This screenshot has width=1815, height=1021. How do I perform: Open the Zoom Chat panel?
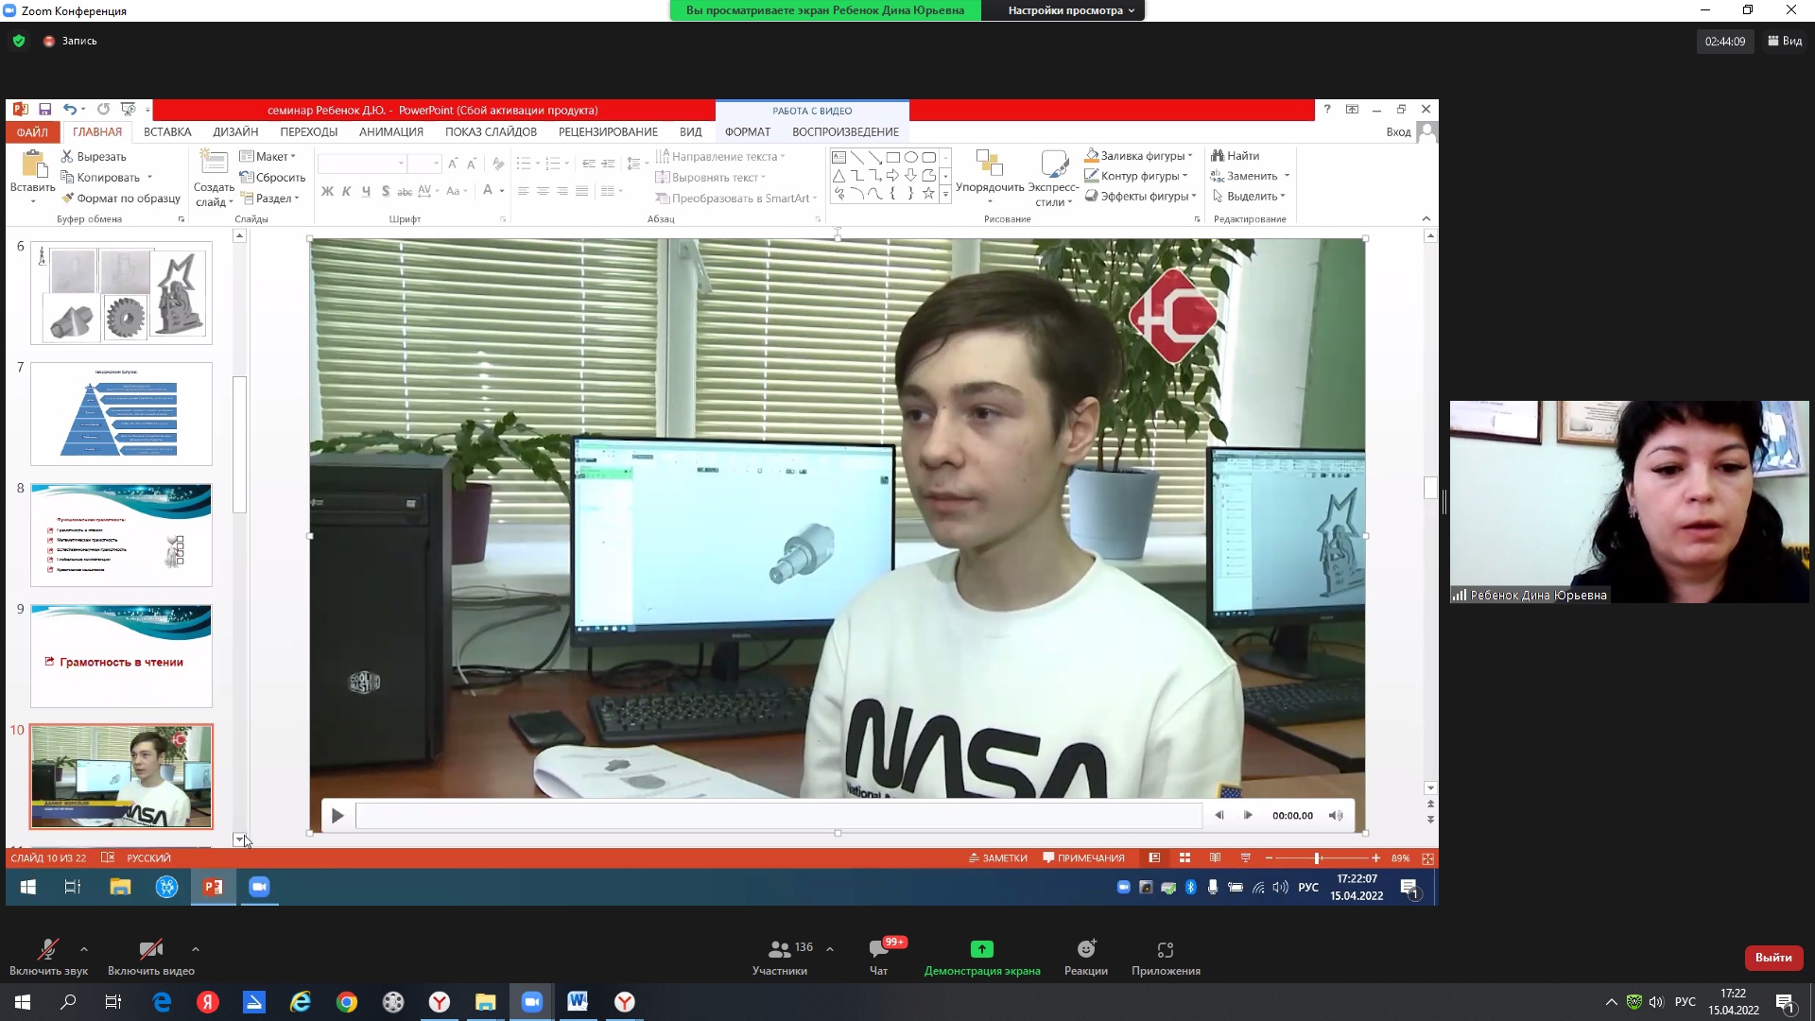click(878, 949)
